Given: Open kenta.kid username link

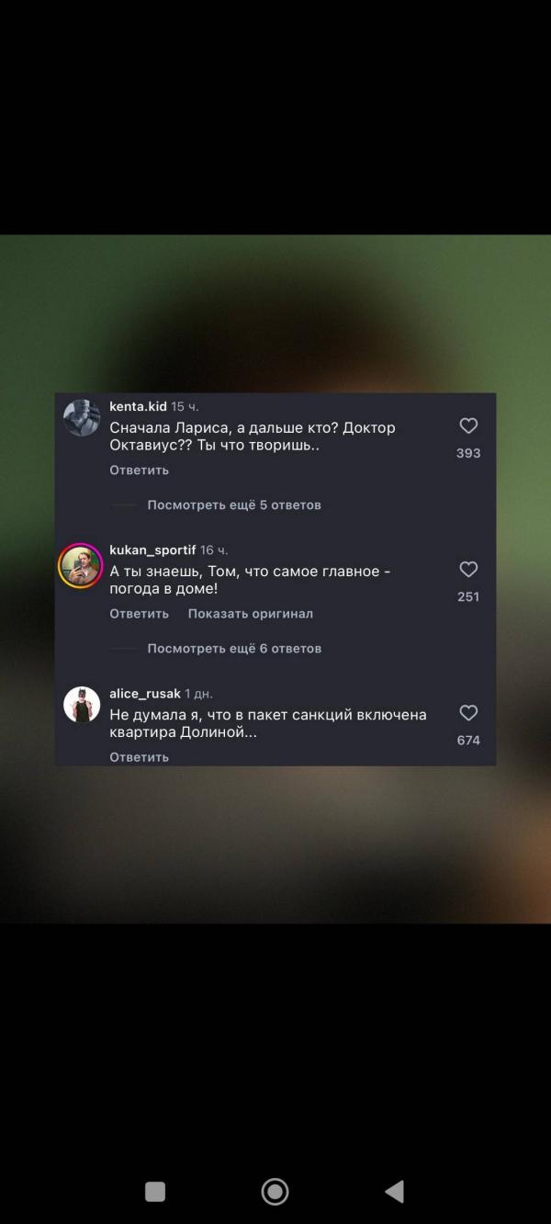Looking at the screenshot, I should tap(138, 406).
